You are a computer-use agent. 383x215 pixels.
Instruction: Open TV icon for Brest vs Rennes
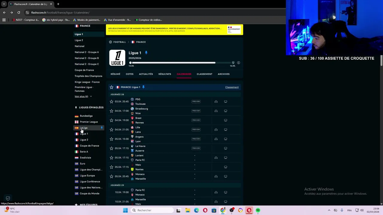[x=226, y=120]
